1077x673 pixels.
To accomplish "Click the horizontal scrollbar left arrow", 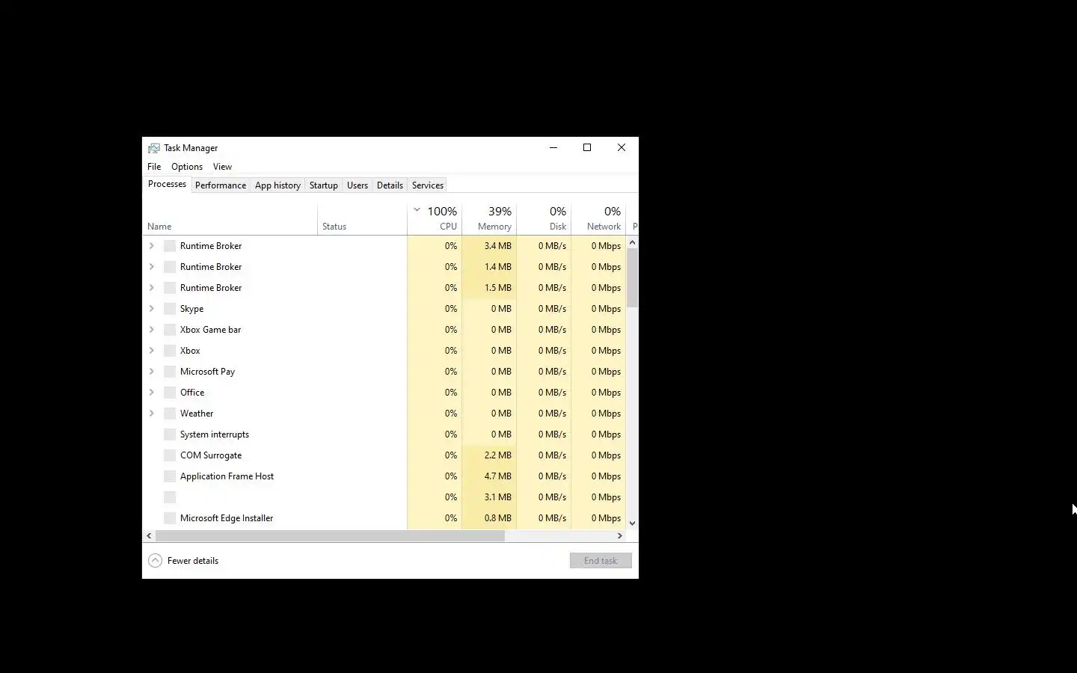I will coord(149,535).
